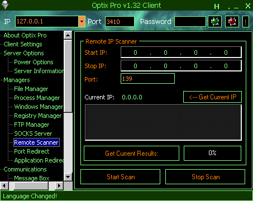Screen dimensions: 253x201
Task: Click the H button in title bar
Action: tap(217, 7)
